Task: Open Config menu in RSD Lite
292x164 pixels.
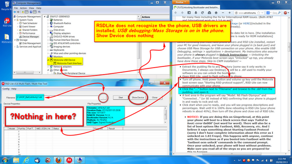Action: [x=6, y=89]
